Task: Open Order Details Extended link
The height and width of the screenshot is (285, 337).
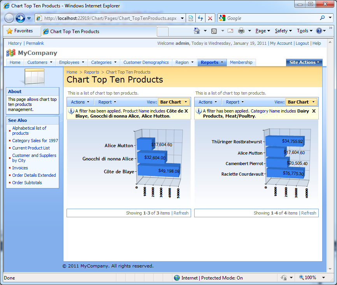Action: [x=34, y=175]
